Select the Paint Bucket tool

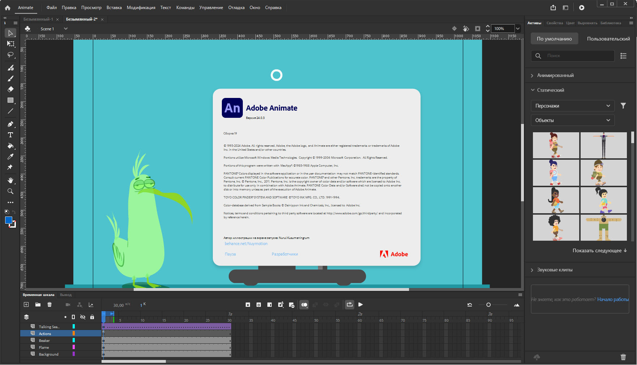click(10, 146)
